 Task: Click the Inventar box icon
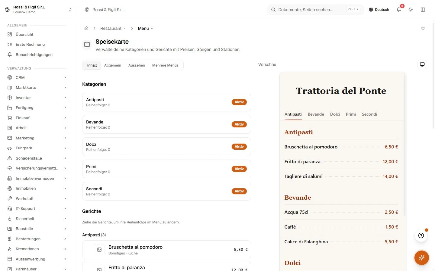[x=10, y=98]
